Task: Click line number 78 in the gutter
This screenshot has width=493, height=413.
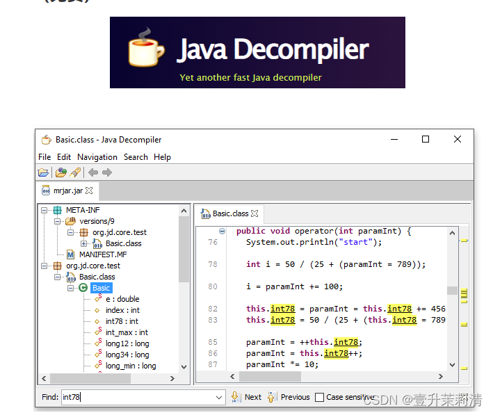Action: (213, 265)
